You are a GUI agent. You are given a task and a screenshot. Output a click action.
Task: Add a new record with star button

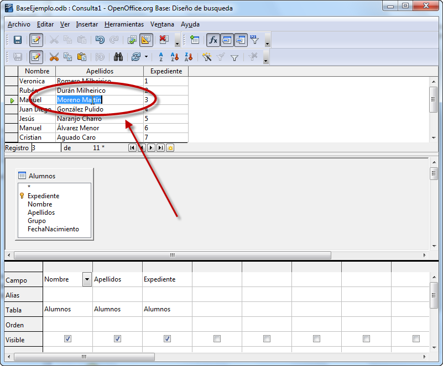pos(170,148)
